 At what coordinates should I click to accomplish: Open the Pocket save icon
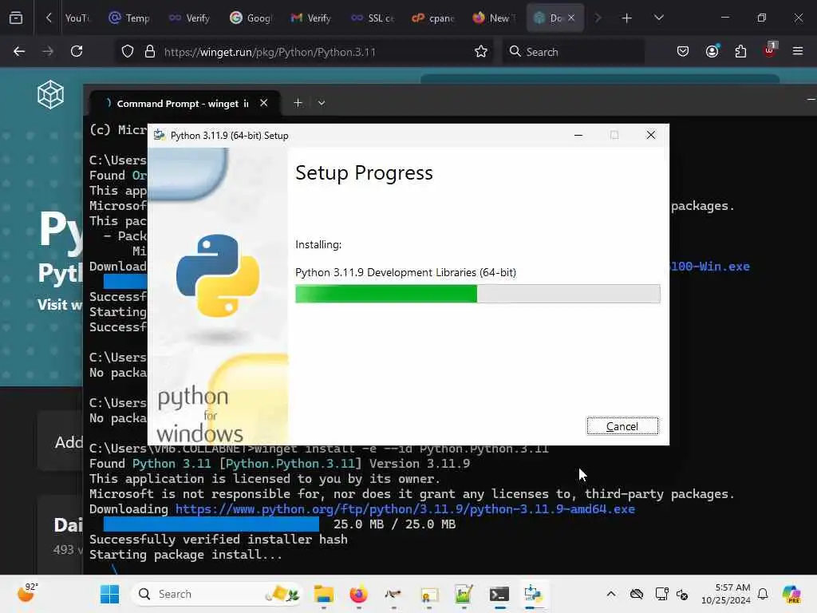click(x=683, y=51)
